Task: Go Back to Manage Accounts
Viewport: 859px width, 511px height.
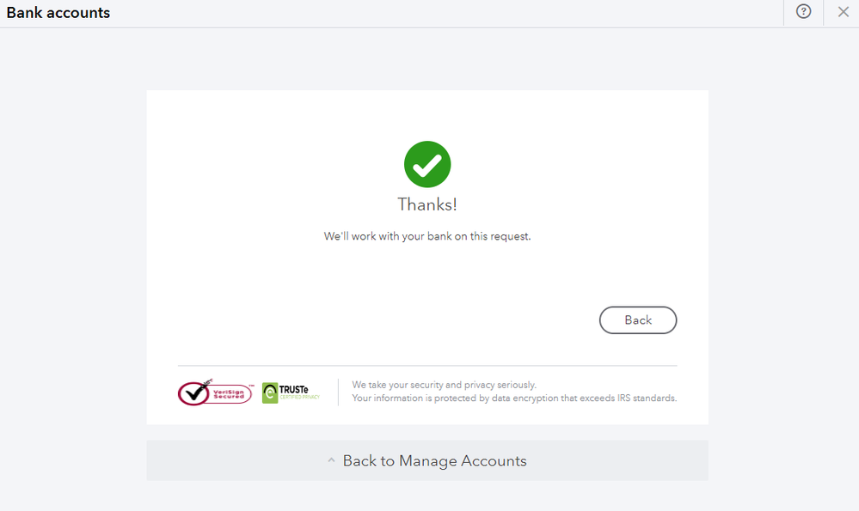Action: [434, 461]
